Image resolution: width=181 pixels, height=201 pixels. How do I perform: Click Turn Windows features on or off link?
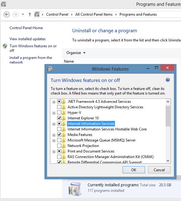(x=33, y=48)
